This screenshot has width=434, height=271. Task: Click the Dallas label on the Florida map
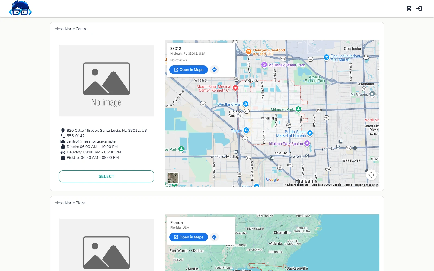198,251
